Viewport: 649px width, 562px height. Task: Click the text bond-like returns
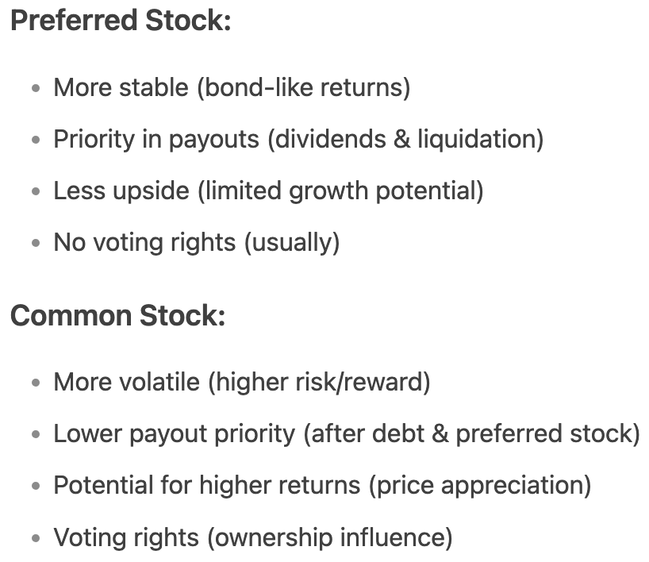tap(304, 87)
